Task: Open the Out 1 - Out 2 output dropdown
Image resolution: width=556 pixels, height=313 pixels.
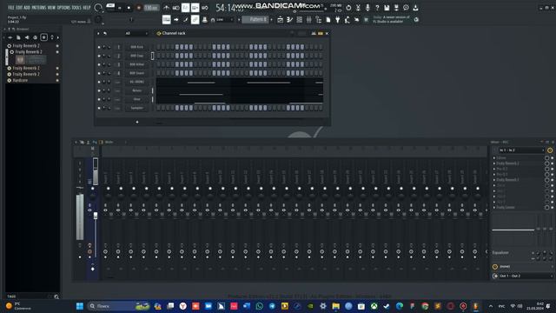Action: [x=525, y=276]
